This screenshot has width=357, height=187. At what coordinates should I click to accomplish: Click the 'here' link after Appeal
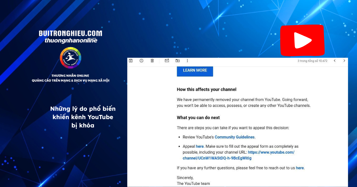(x=200, y=147)
